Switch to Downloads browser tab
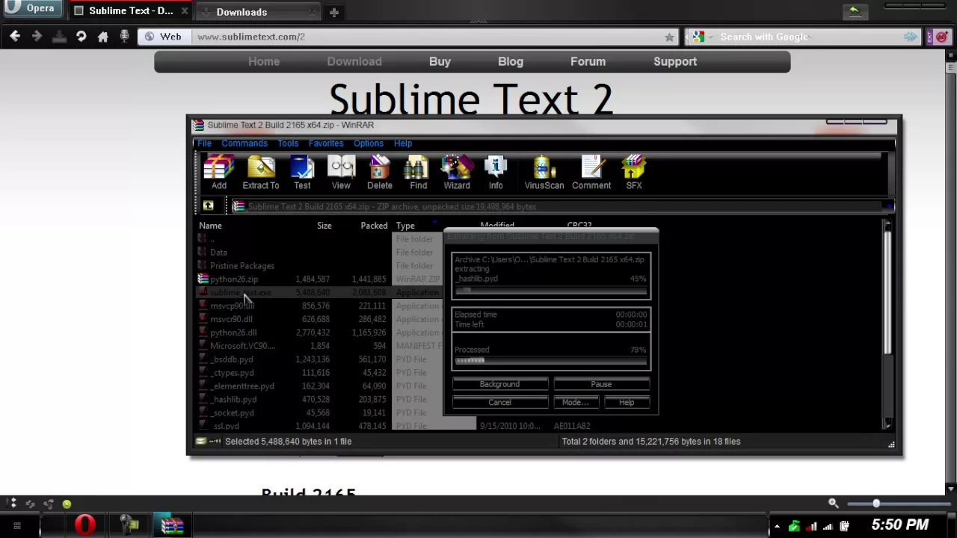 pyautogui.click(x=259, y=12)
